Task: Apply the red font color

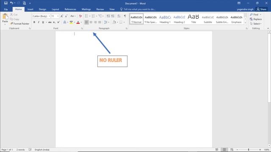Action: coord(78,22)
